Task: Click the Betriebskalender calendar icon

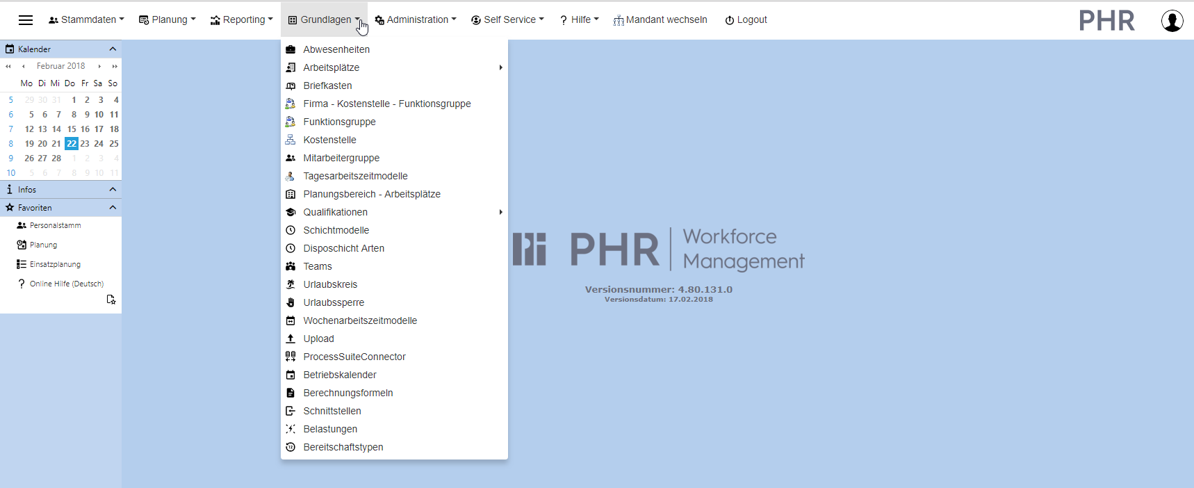Action: coord(291,375)
